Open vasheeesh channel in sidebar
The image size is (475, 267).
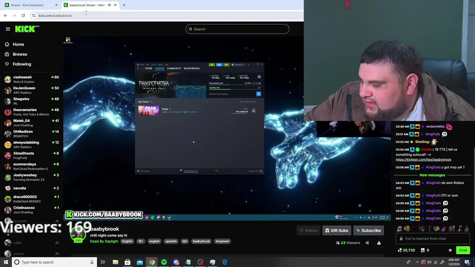point(32,79)
